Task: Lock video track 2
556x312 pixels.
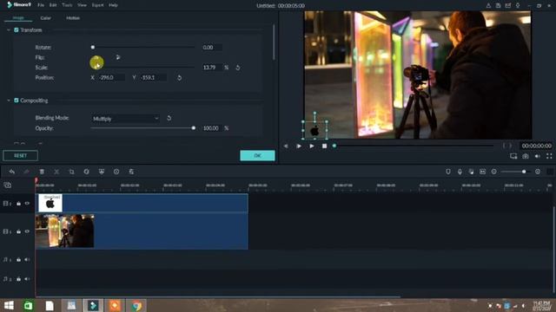Action: pos(18,204)
